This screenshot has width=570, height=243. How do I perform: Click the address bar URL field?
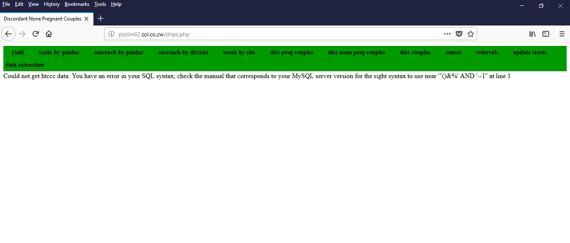click(275, 34)
